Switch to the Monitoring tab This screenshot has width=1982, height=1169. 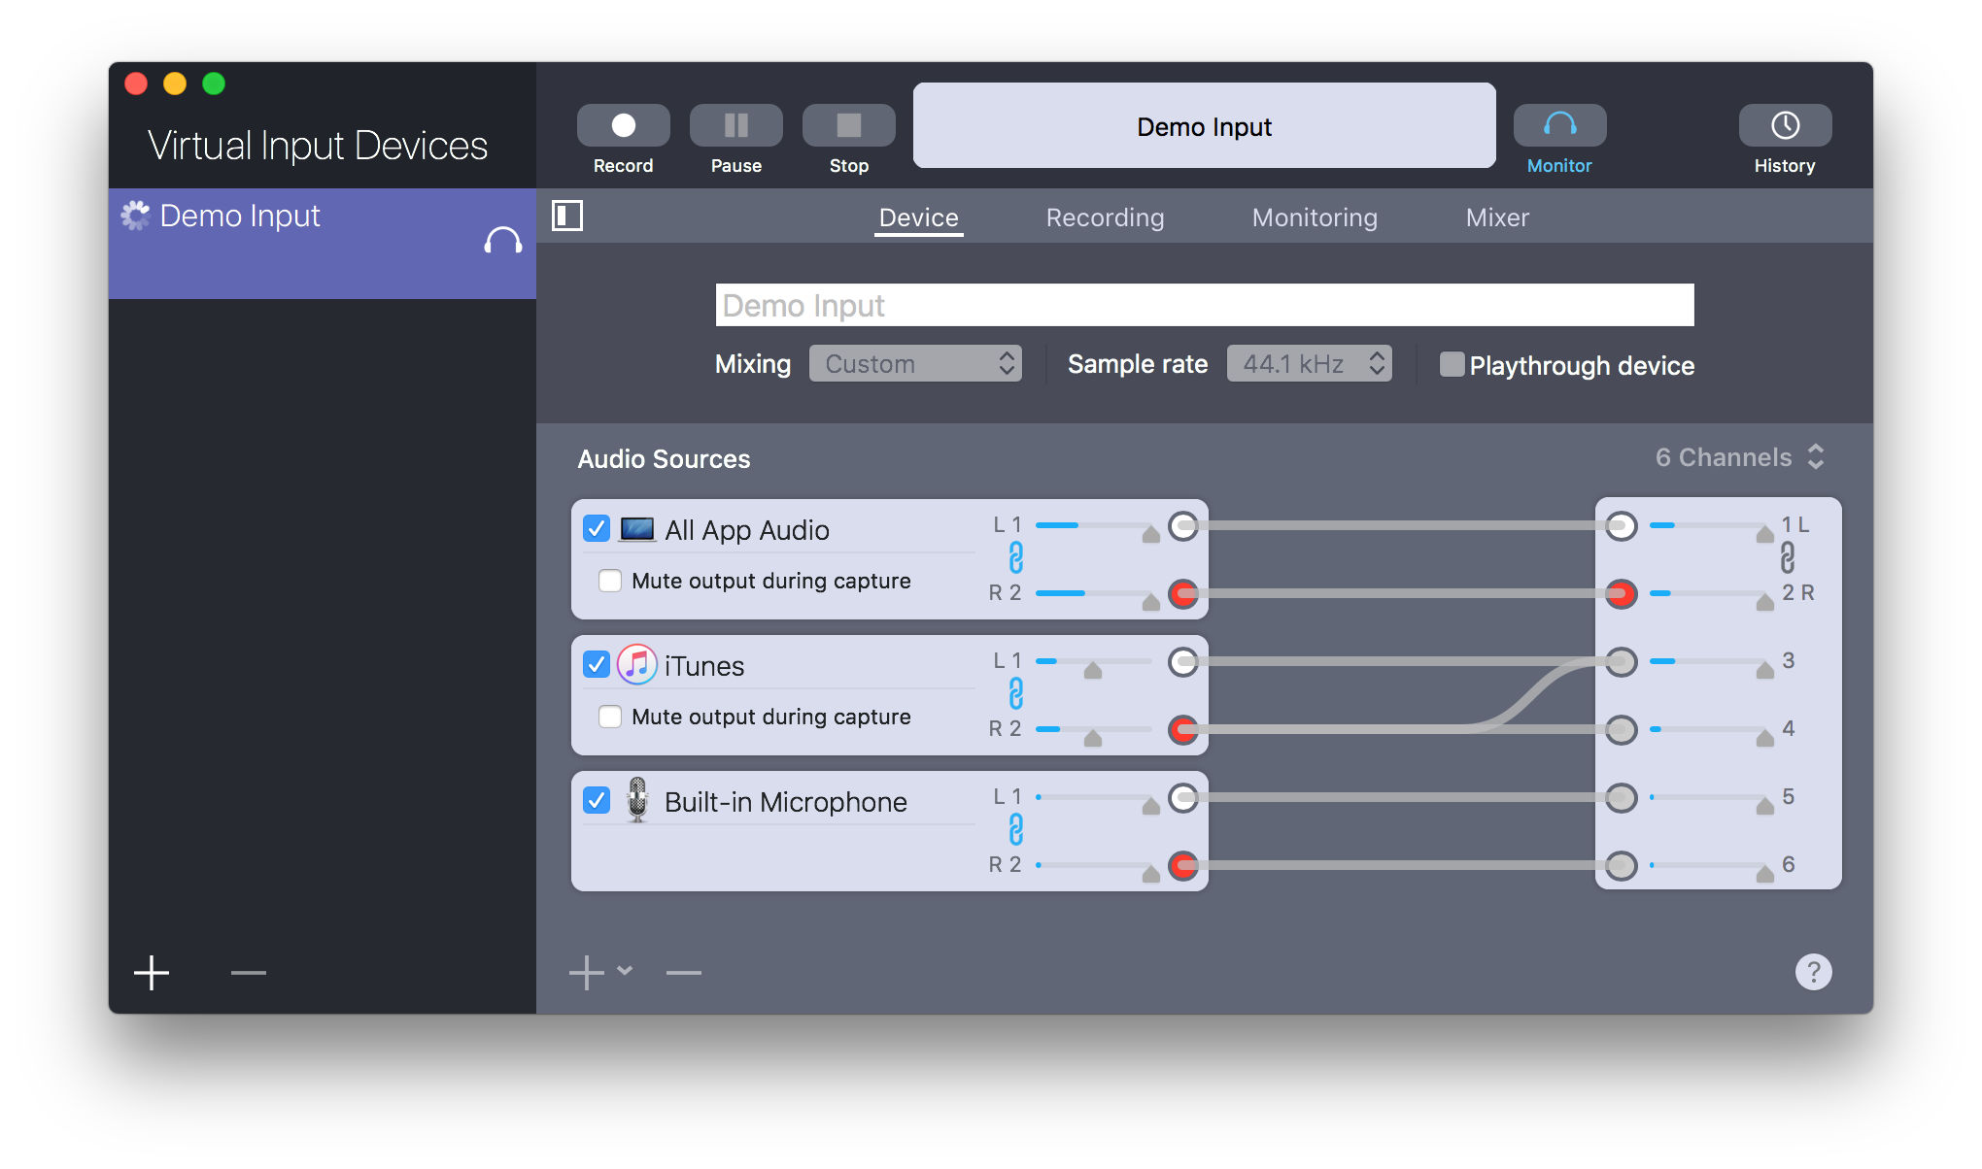1315,217
